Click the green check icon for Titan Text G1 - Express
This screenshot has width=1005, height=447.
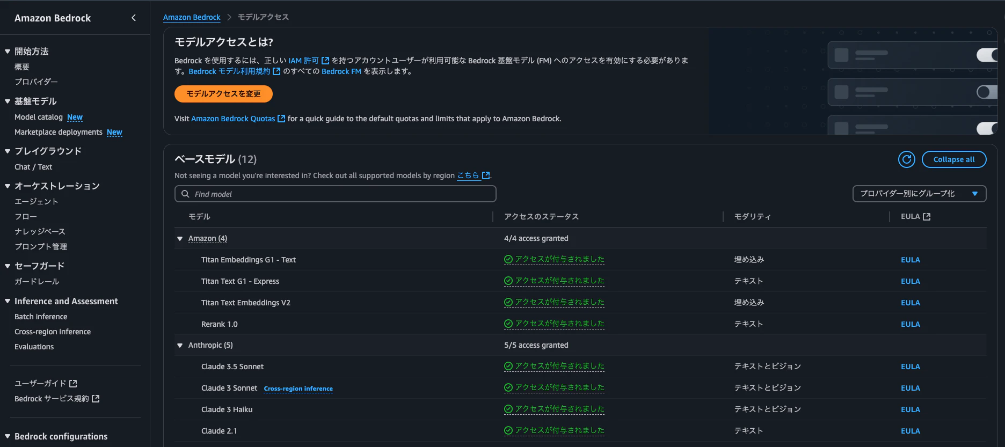[x=508, y=281]
